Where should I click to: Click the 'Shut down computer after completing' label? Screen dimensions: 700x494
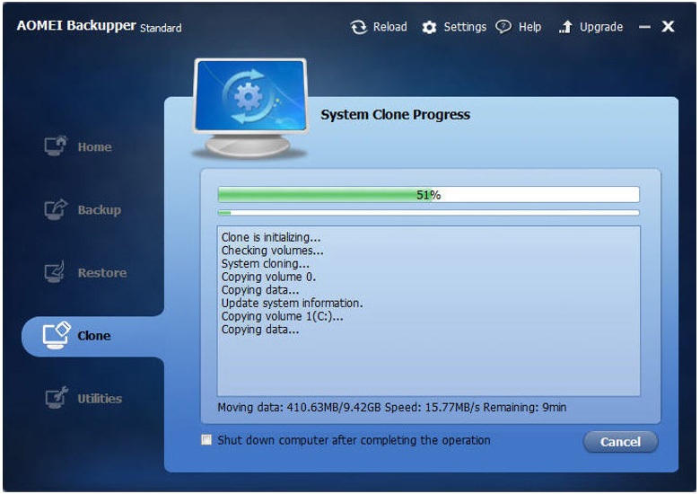tap(354, 440)
